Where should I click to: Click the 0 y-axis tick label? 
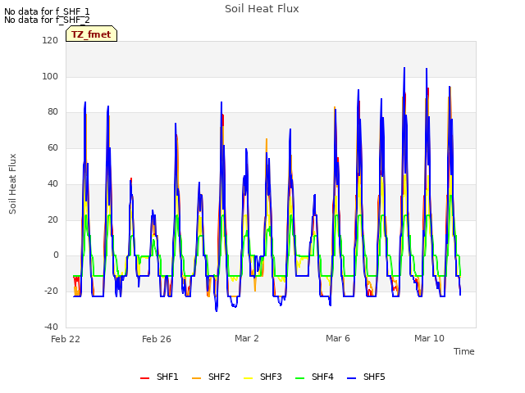coord(56,255)
